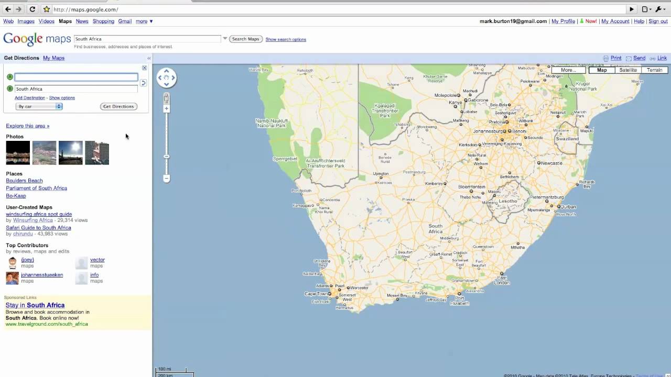671x377 pixels.
Task: Click the starting point A input field
Action: (x=76, y=77)
